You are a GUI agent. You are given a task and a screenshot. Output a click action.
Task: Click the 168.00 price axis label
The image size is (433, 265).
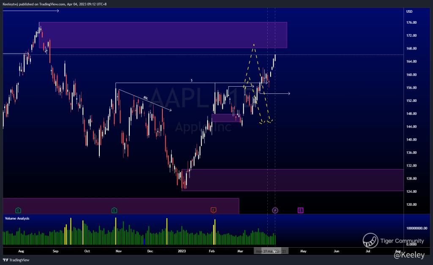(x=411, y=48)
